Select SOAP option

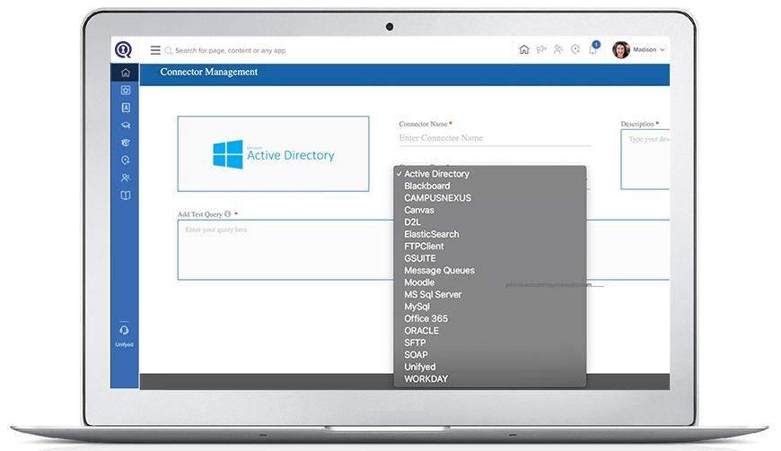point(489,355)
